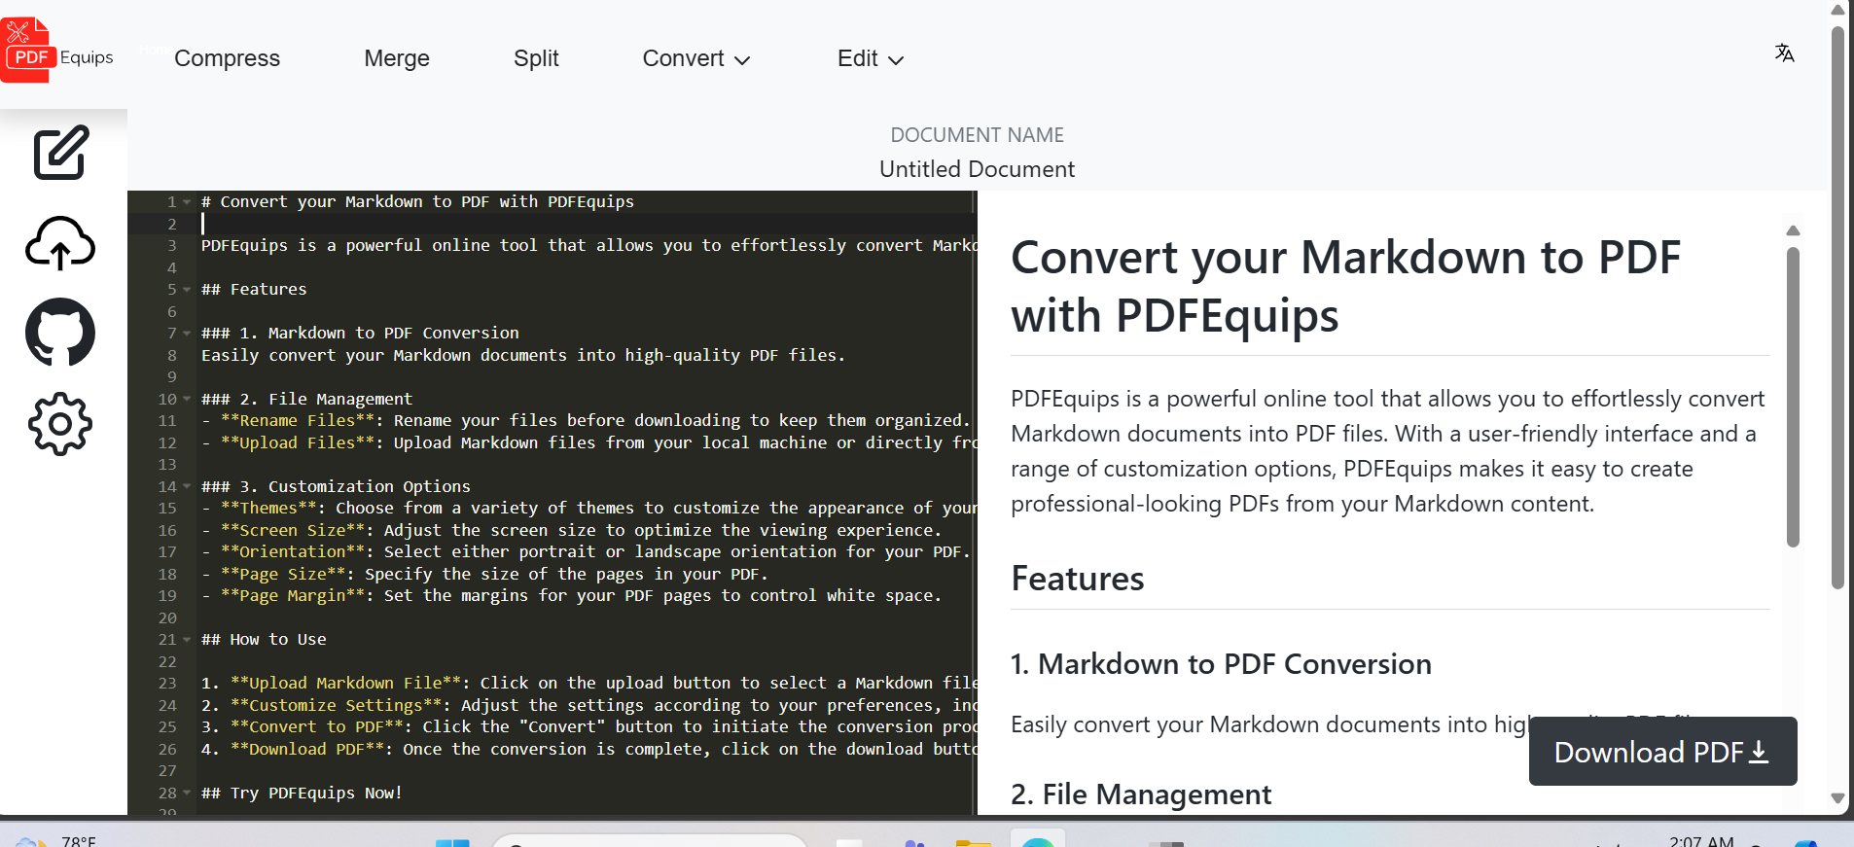The width and height of the screenshot is (1854, 847).
Task: Click '1. Markdown to PDF Conversion' preview heading
Action: click(x=1221, y=664)
